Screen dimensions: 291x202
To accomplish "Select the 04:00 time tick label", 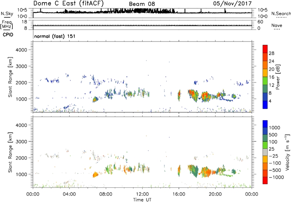I will click(x=69, y=194).
